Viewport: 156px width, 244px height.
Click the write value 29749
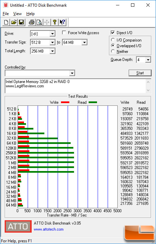(x=128, y=109)
